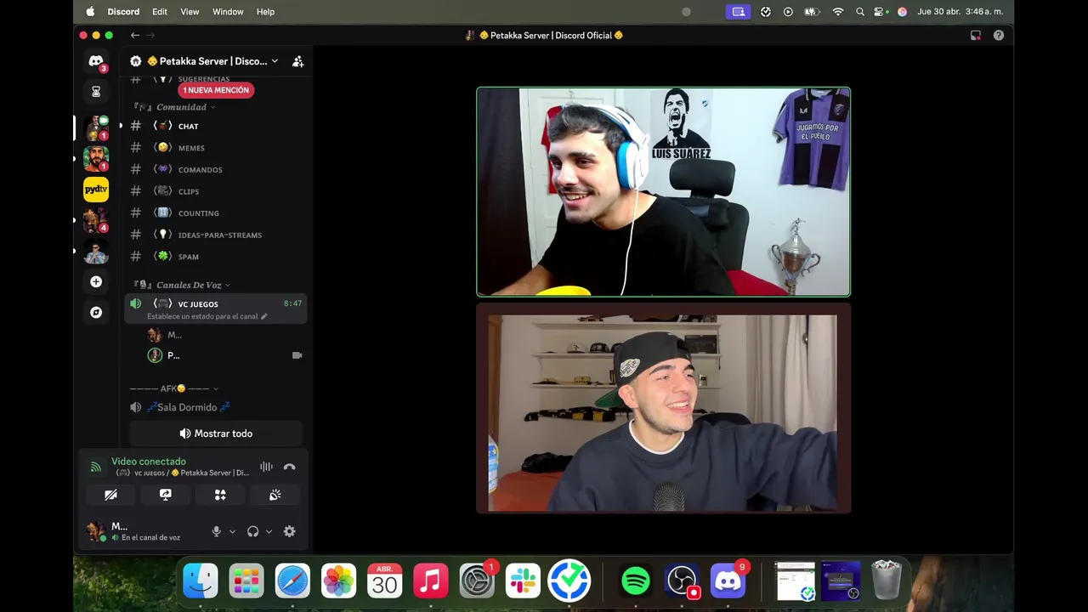This screenshot has width=1088, height=612.
Task: Focus the top webcam video tile
Action: (x=663, y=192)
